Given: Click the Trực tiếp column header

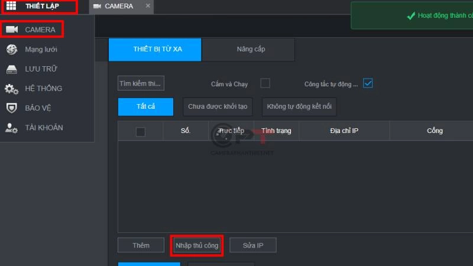Looking at the screenshot, I should [x=231, y=131].
